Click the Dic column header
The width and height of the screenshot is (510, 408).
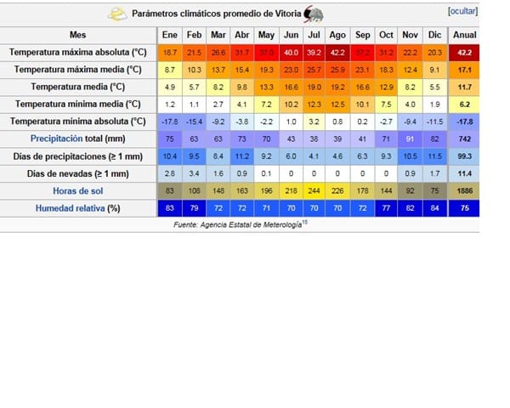[435, 35]
